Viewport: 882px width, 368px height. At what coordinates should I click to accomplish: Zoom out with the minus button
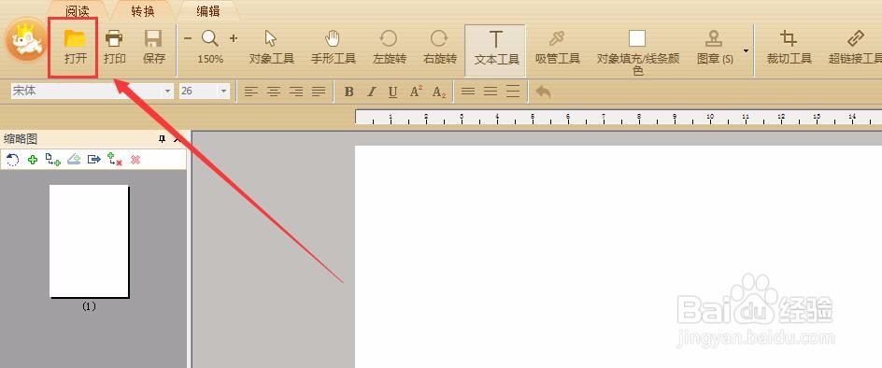click(x=188, y=38)
